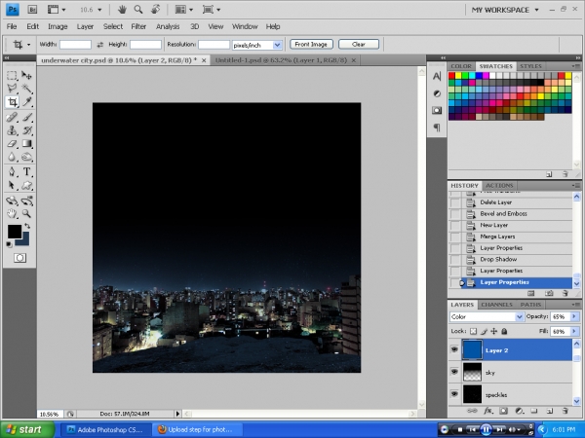Viewport: 585px width, 438px height.
Task: Select the Custom Shape tool
Action: tap(26, 185)
